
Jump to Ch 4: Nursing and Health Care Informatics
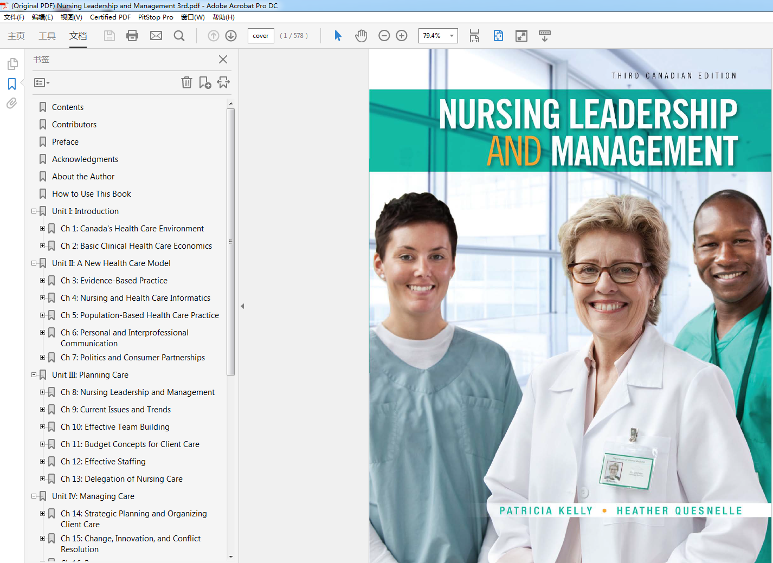[x=136, y=298]
